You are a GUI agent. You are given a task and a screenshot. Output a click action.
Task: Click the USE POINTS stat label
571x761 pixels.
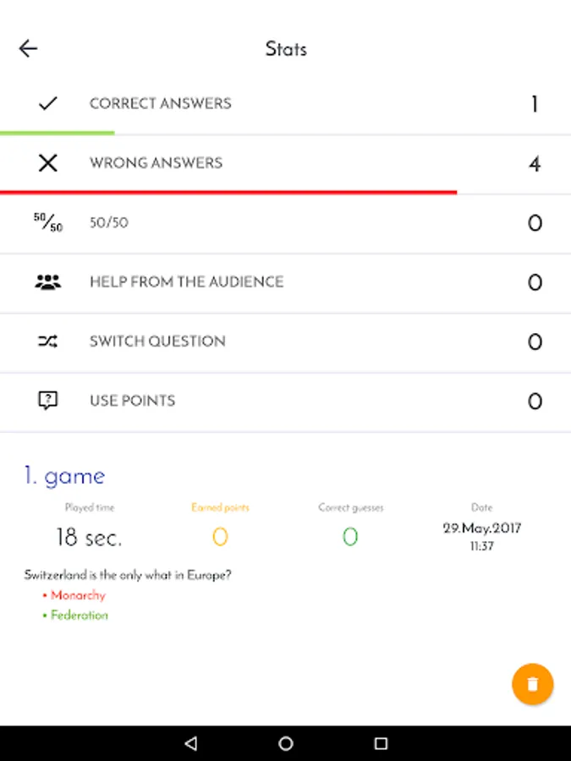(x=133, y=401)
